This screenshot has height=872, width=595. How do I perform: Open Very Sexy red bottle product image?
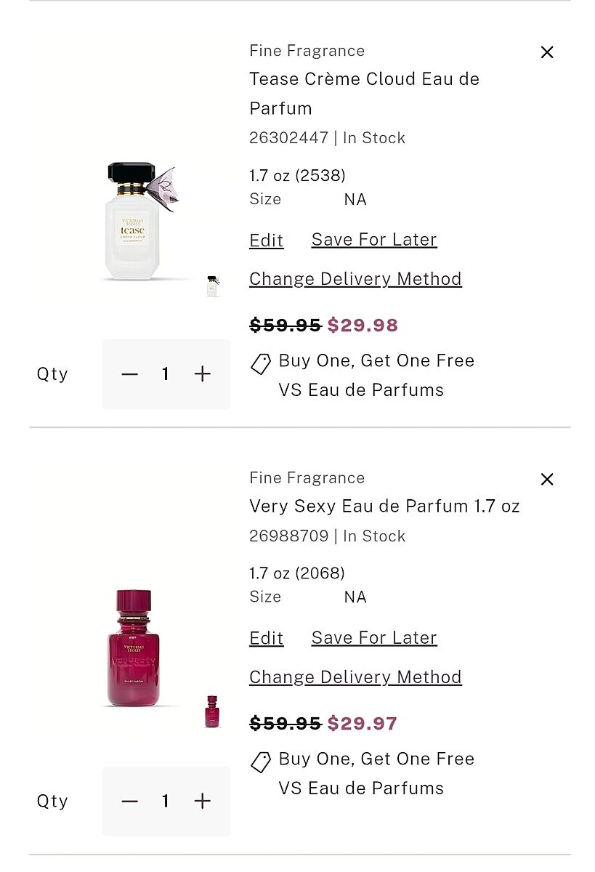pos(134,648)
